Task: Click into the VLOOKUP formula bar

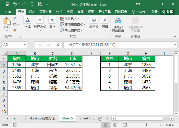Action: [x=119, y=45]
